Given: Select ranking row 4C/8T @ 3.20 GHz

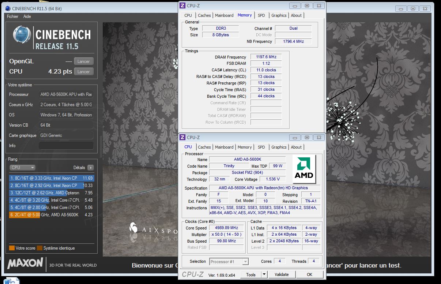Looking at the screenshot, I should pyautogui.click(x=52, y=200).
